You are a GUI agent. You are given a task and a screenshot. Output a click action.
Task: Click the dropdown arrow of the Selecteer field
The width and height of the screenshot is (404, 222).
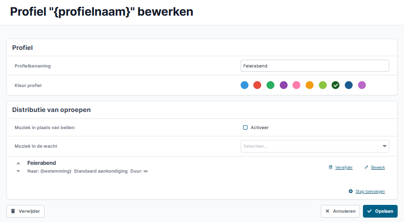(384, 146)
